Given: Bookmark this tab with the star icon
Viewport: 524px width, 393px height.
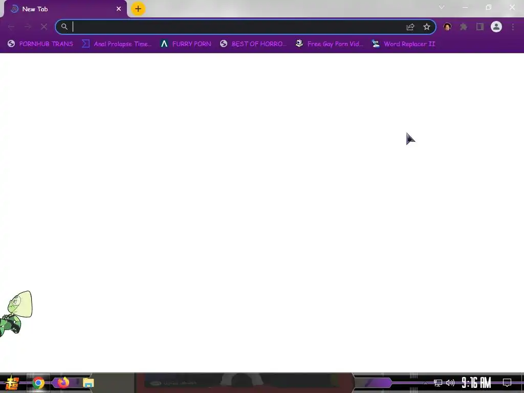Looking at the screenshot, I should click(426, 27).
